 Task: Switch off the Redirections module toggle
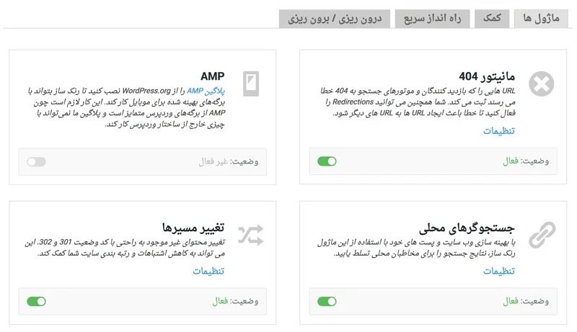pyautogui.click(x=36, y=302)
